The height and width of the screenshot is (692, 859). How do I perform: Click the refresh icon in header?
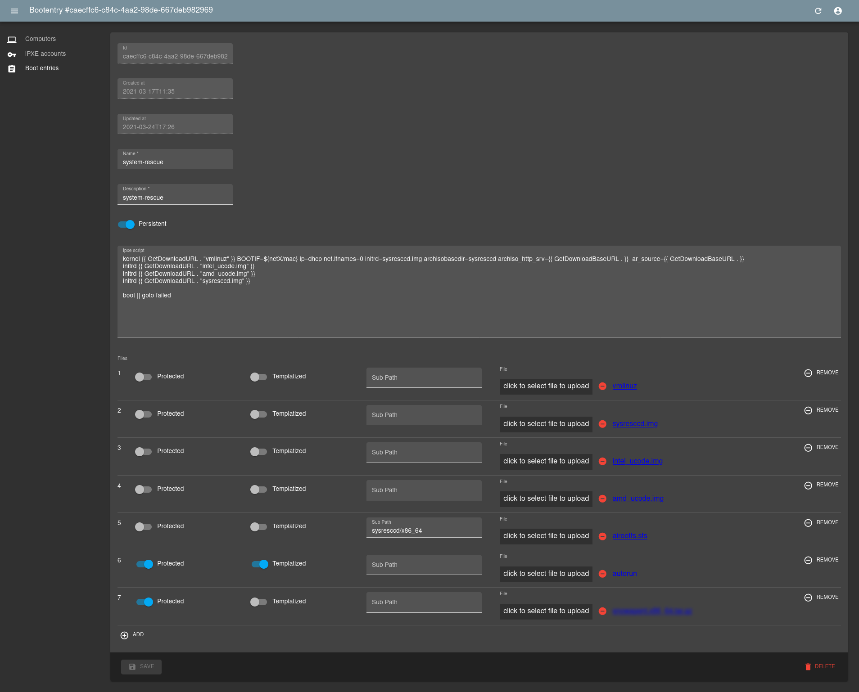tap(818, 11)
